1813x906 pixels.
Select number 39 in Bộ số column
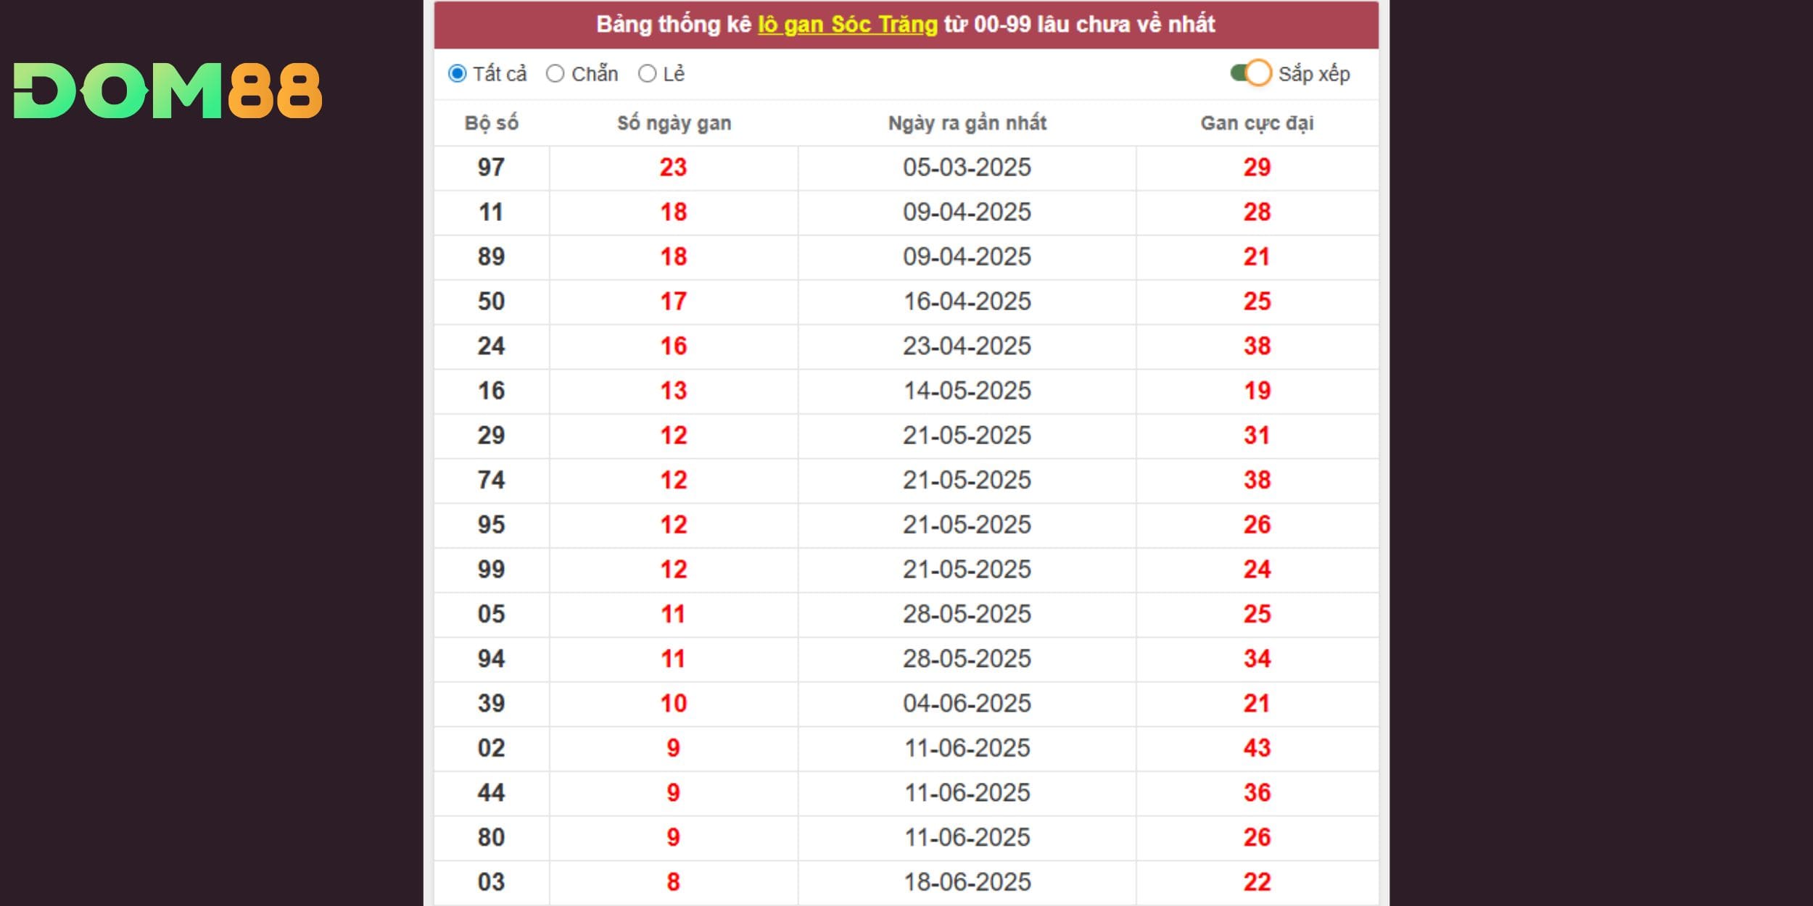tap(491, 703)
